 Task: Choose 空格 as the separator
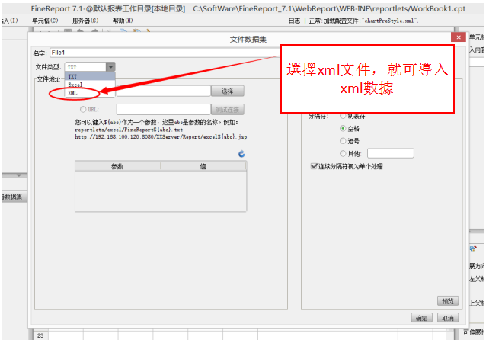343,128
